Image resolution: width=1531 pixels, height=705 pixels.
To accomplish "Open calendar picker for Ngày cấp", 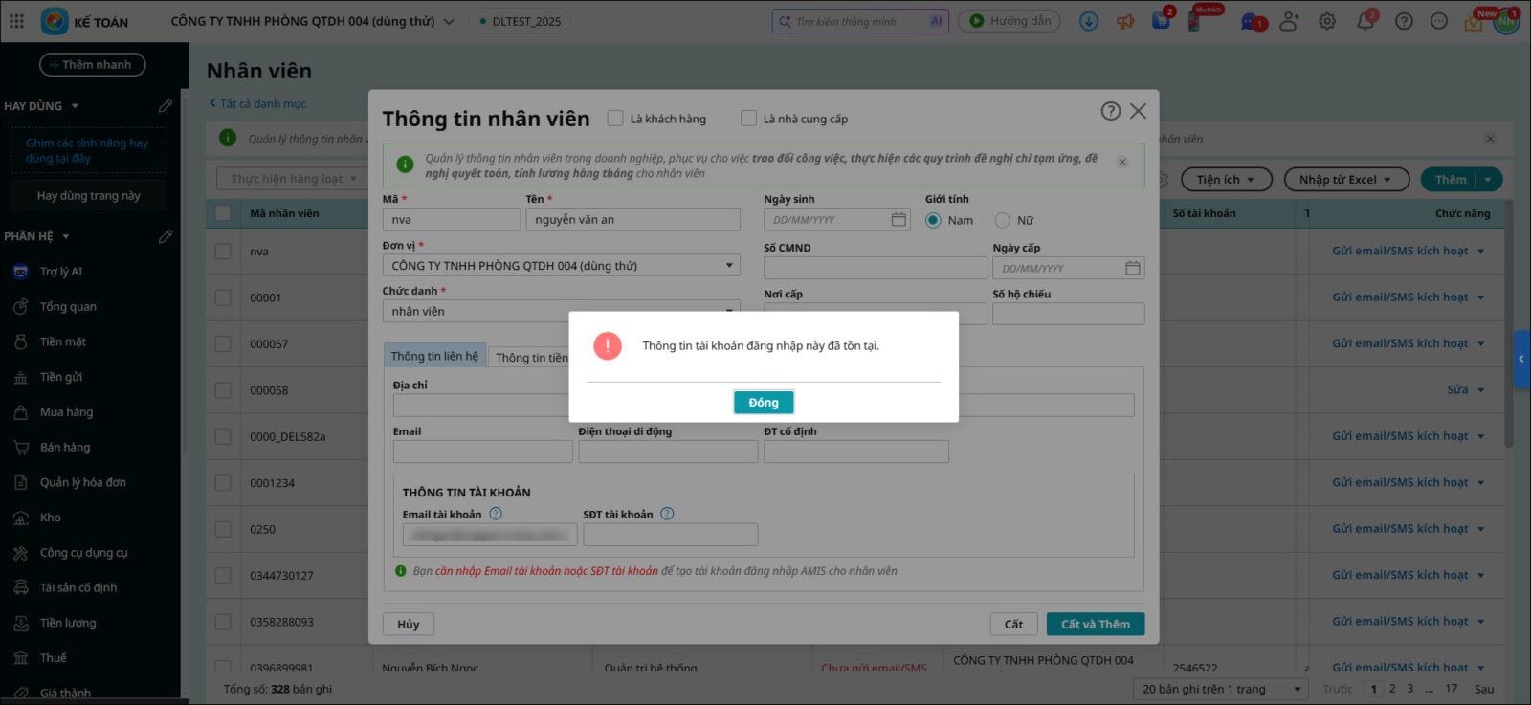I will 1133,269.
